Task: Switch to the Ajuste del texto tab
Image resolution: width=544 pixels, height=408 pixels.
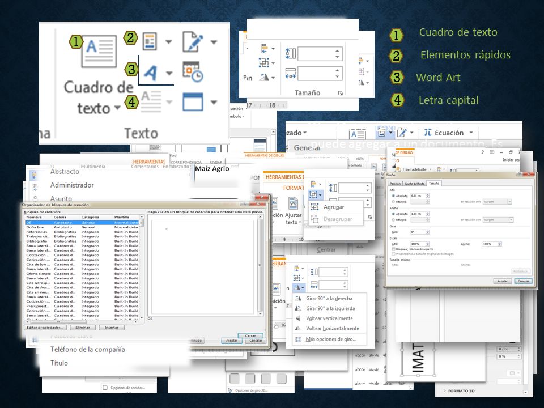Action: pos(415,184)
